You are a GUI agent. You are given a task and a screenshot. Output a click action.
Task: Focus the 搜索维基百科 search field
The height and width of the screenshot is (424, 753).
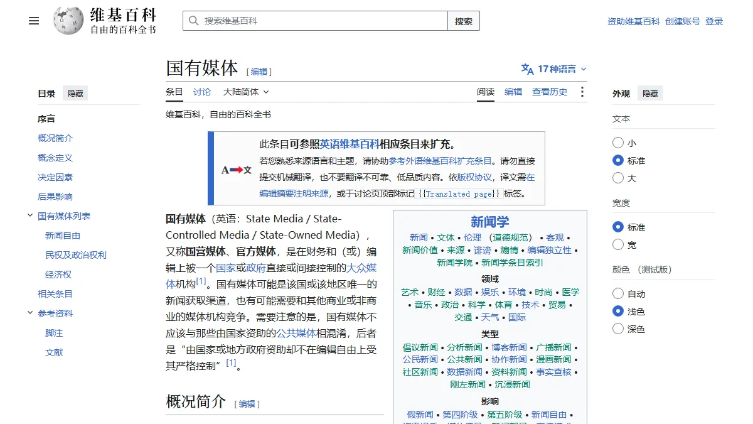coord(315,21)
